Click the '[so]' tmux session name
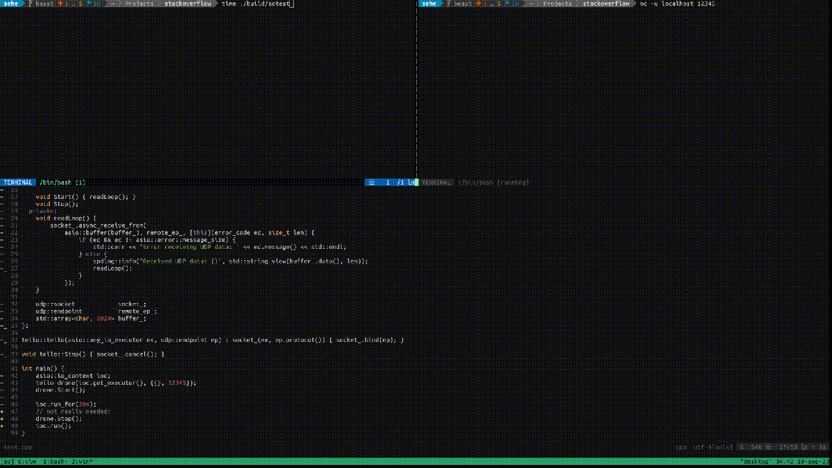 point(8,461)
